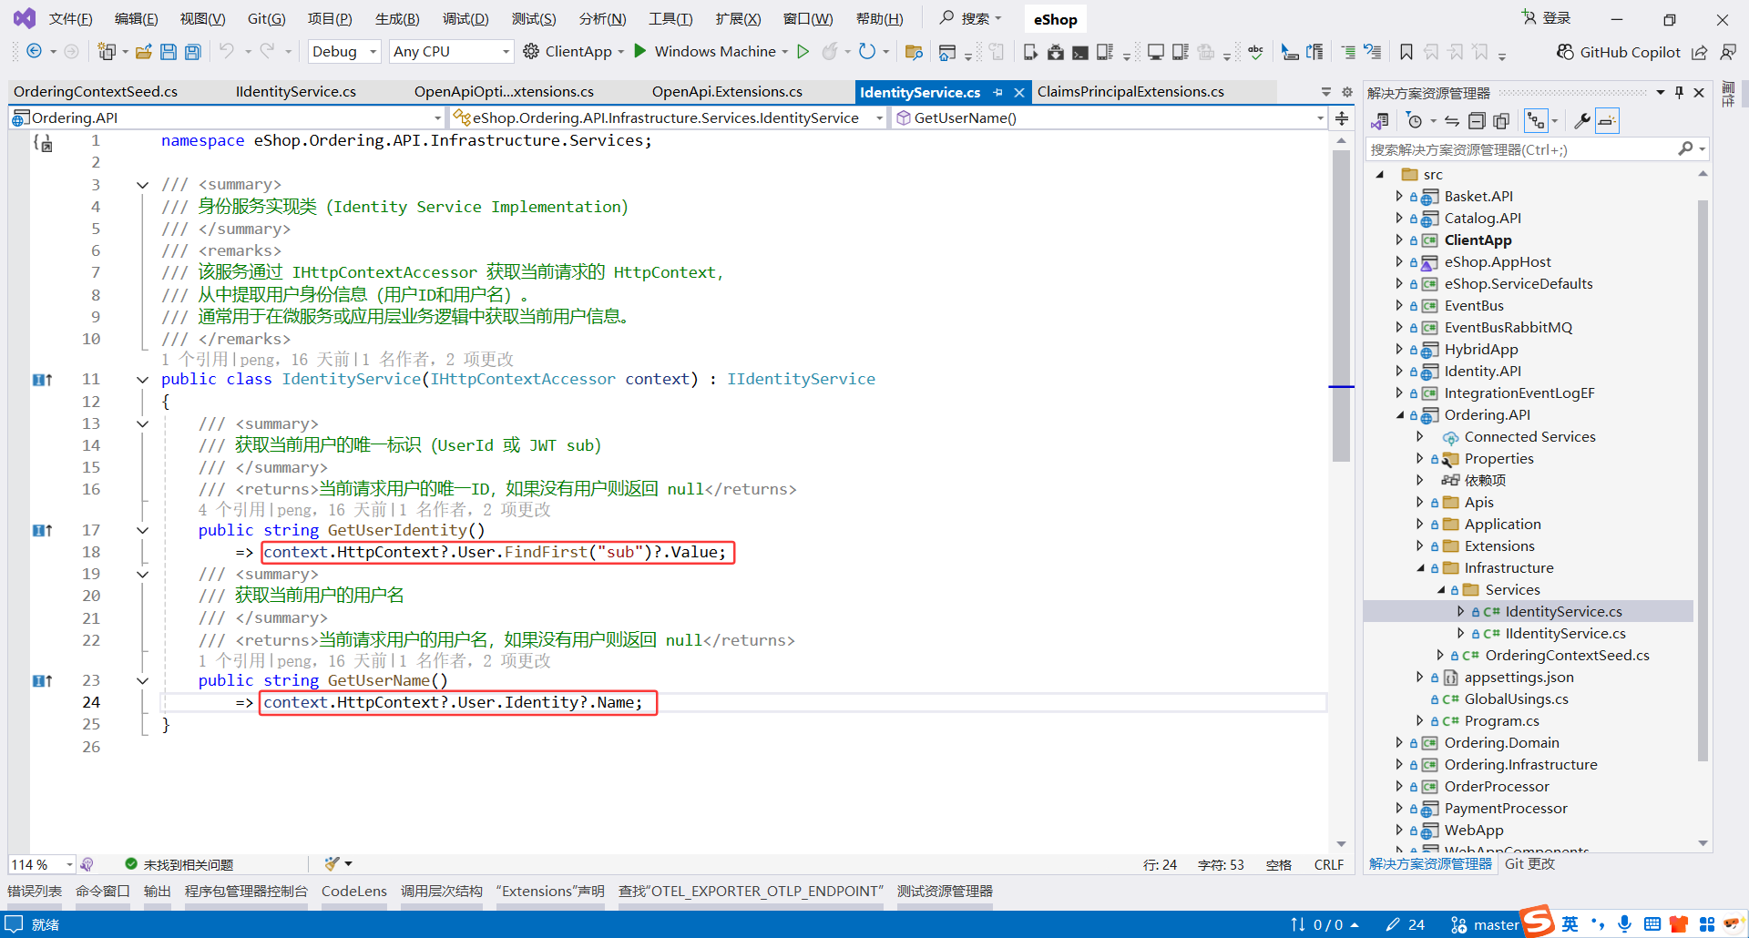This screenshot has width=1749, height=938.
Task: Click the title bar 搜索 search box
Action: point(970,18)
